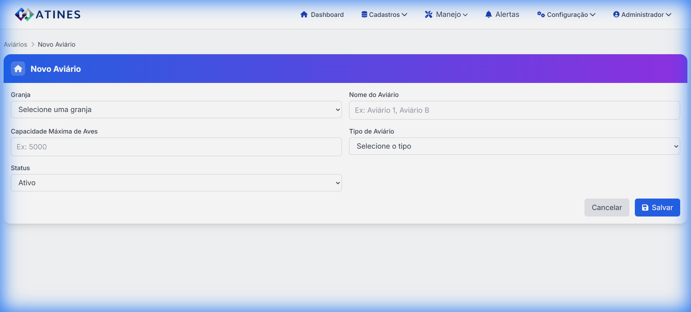Open the Tipo de Aviário dropdown
Image resolution: width=691 pixels, height=312 pixels.
click(514, 146)
